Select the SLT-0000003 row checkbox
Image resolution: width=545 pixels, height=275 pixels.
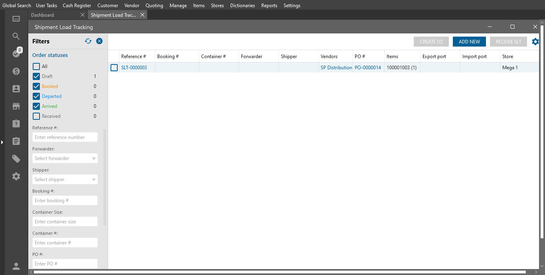click(114, 68)
